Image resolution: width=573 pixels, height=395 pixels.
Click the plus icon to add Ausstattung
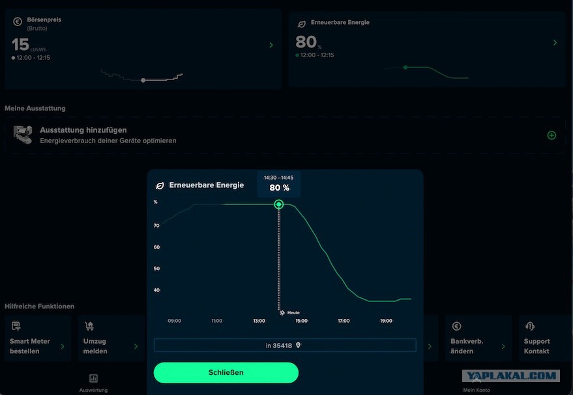pos(551,135)
